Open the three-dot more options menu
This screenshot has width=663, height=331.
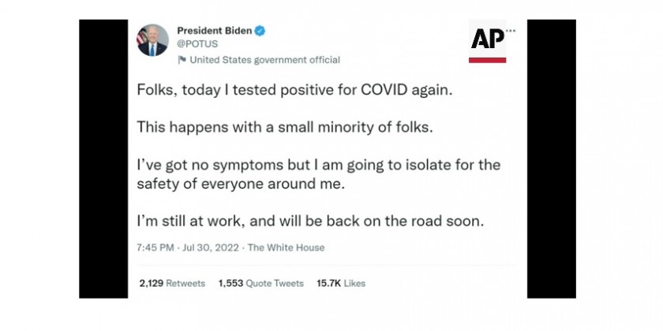pos(511,31)
